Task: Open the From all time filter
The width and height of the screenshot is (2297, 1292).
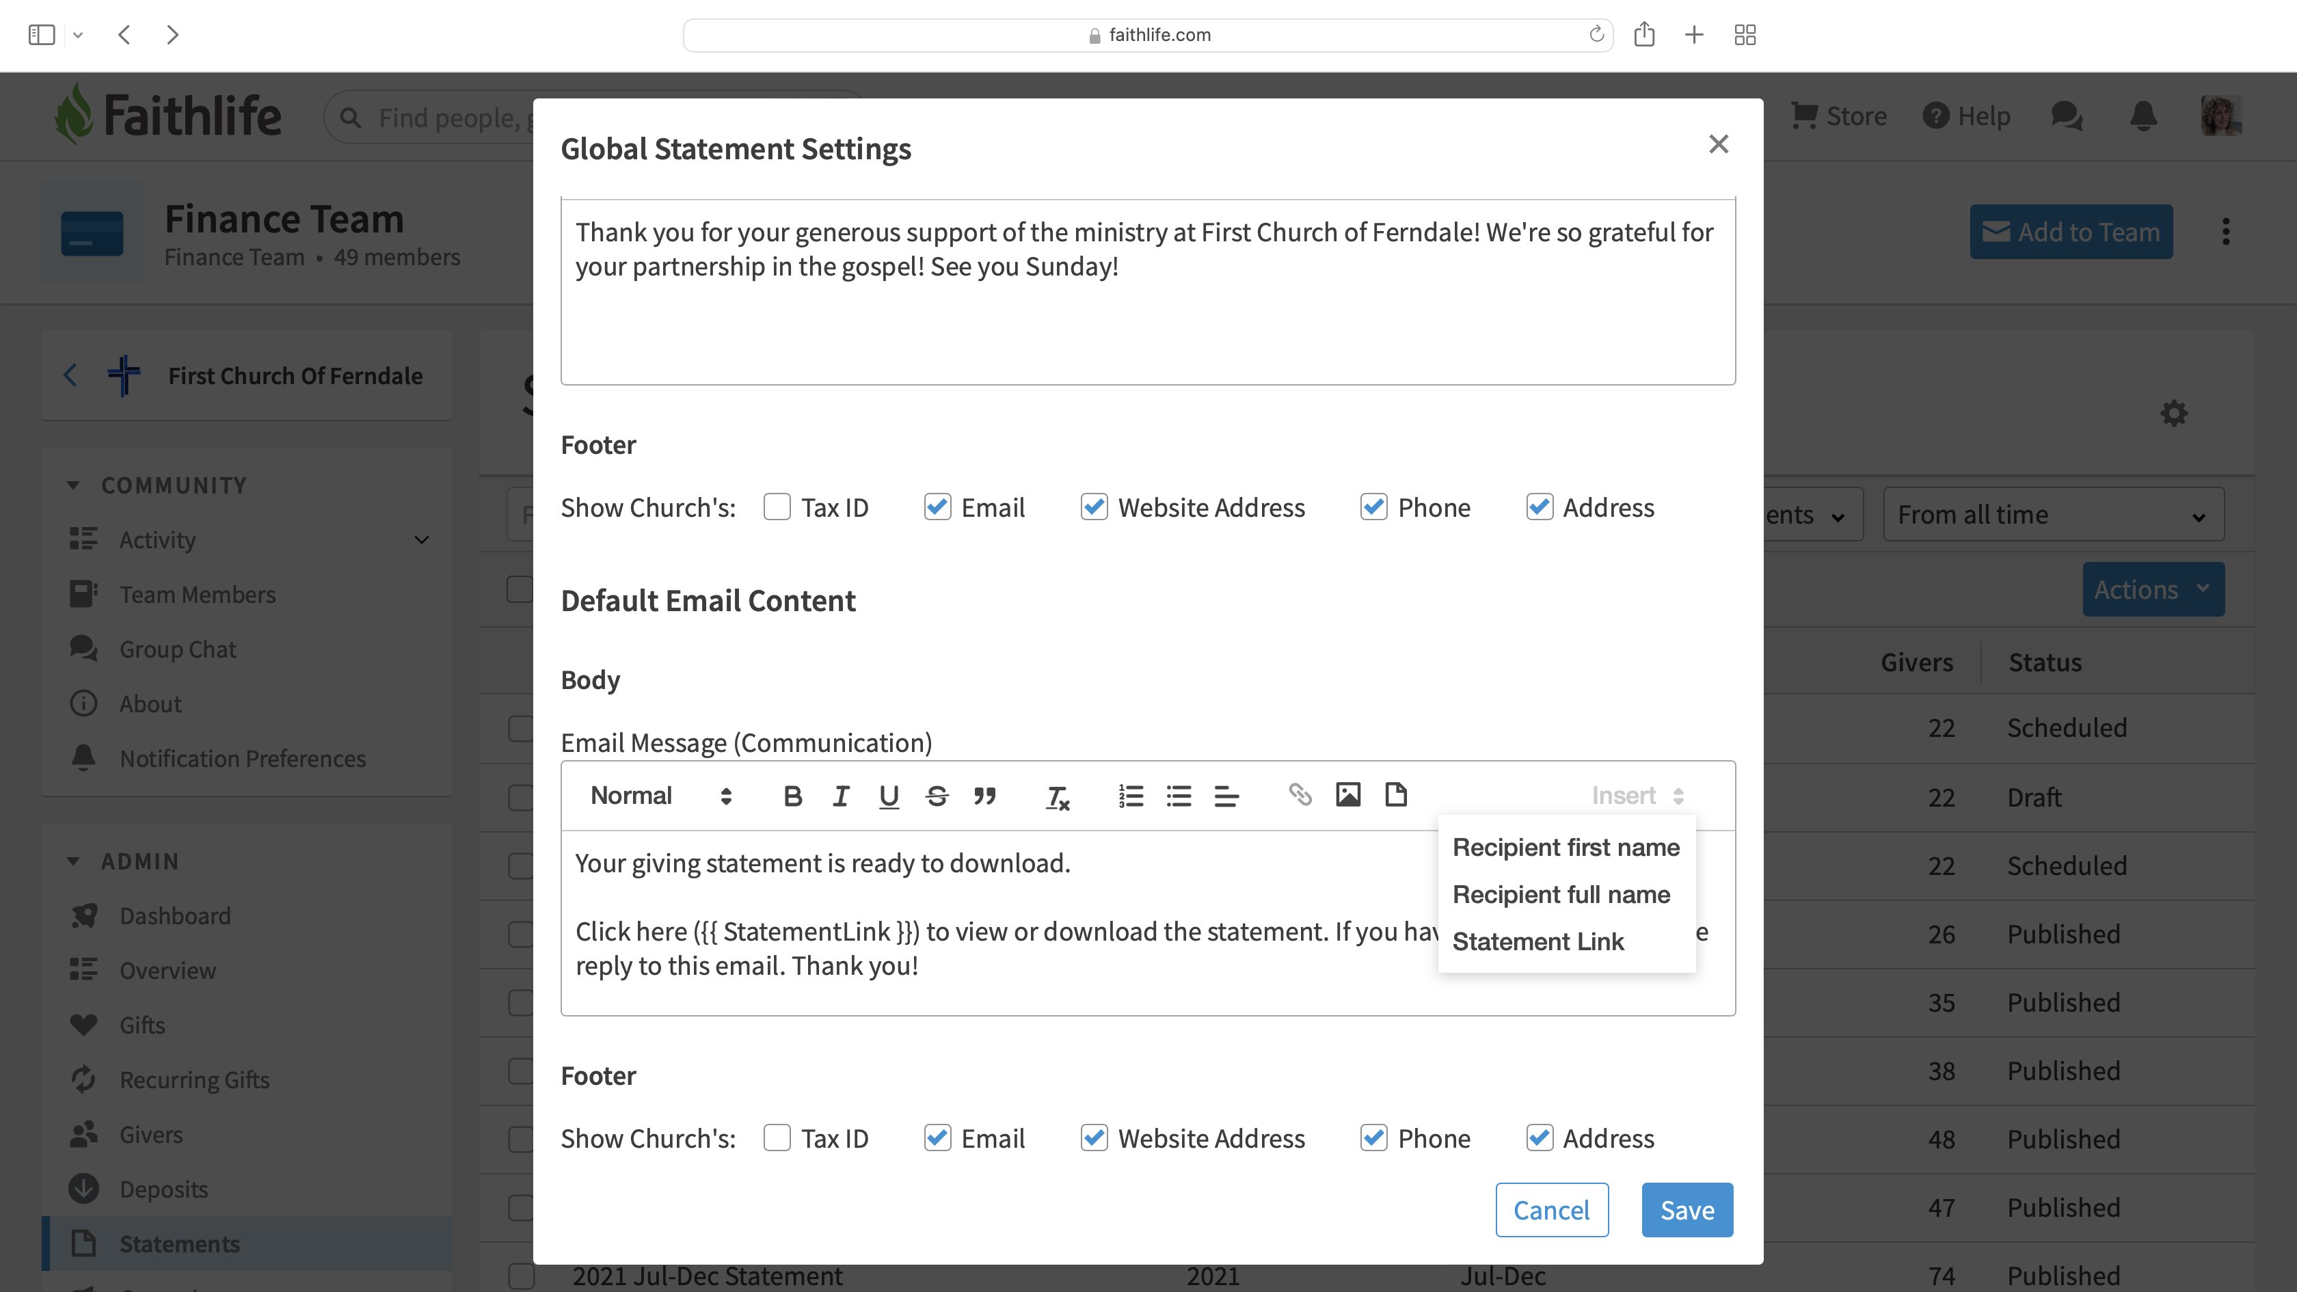Action: pos(2053,515)
